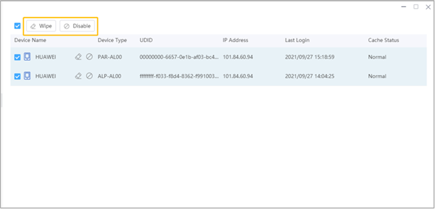
Task: Disable the PAR-AL00 device using row icon
Action: click(89, 57)
